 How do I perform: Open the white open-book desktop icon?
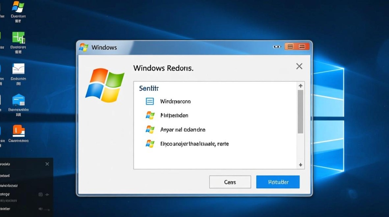(x=19, y=69)
